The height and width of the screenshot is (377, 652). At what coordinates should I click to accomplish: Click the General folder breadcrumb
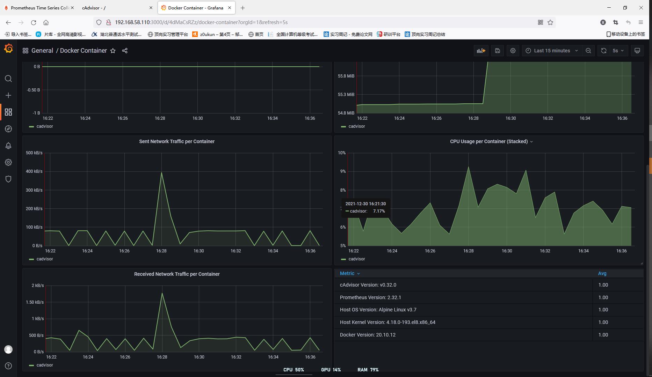pos(42,51)
